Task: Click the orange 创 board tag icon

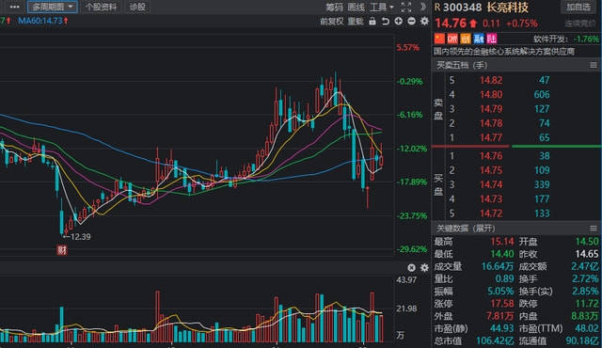Action: (466, 39)
